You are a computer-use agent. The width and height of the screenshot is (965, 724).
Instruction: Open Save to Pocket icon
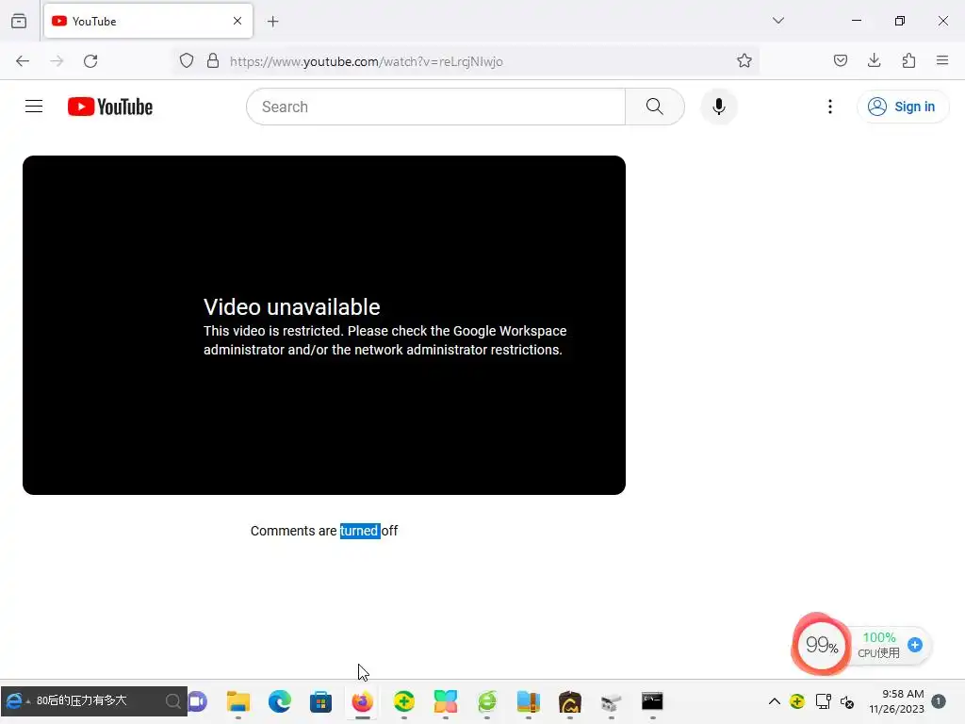[x=840, y=60]
